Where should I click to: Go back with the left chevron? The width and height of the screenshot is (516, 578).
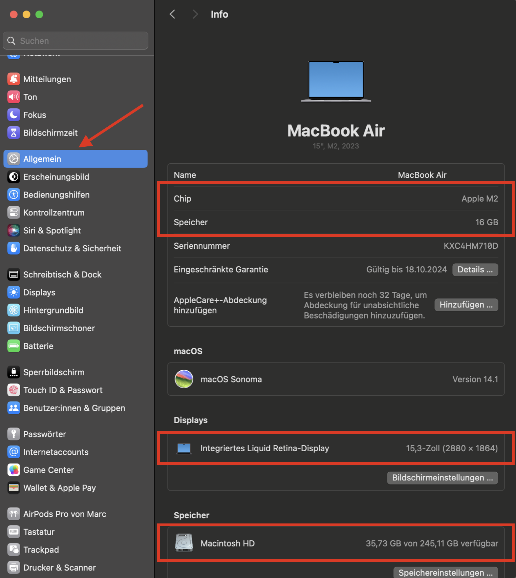(172, 14)
